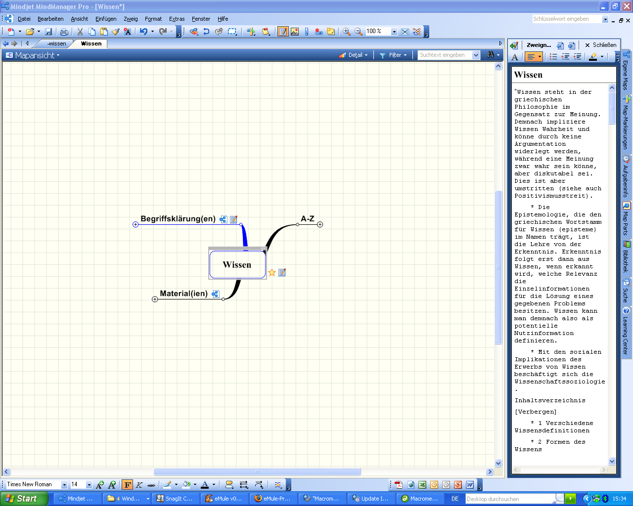Click the bulleted list icon in notes panel

553,57
